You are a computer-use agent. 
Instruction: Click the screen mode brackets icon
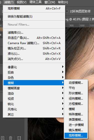tap(19, 138)
